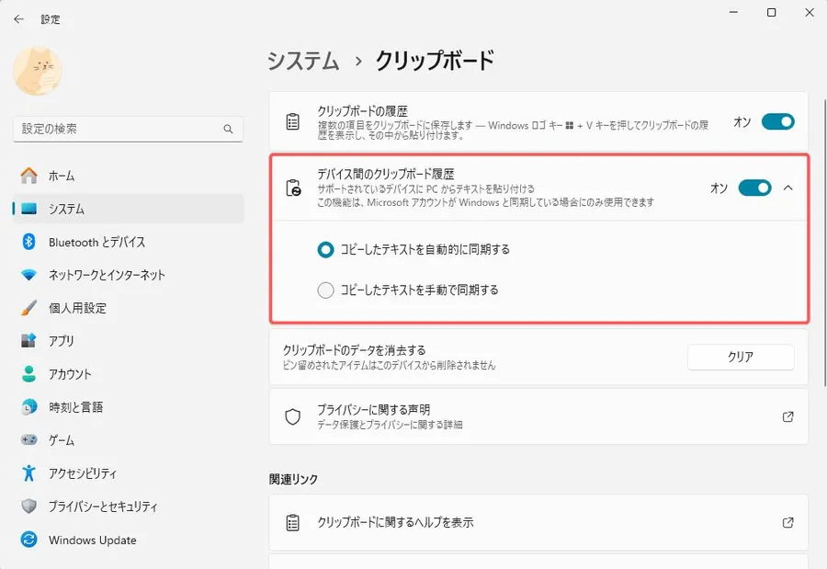Turn off クリップボードの履歴 toggle

pos(777,121)
